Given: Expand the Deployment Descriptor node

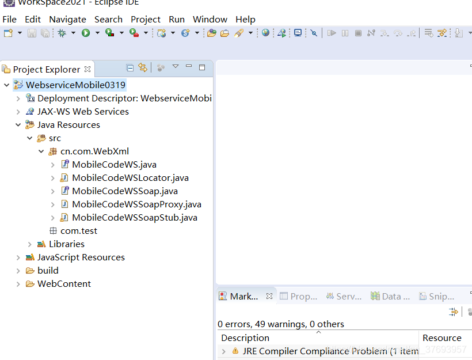Looking at the screenshot, I should (18, 98).
